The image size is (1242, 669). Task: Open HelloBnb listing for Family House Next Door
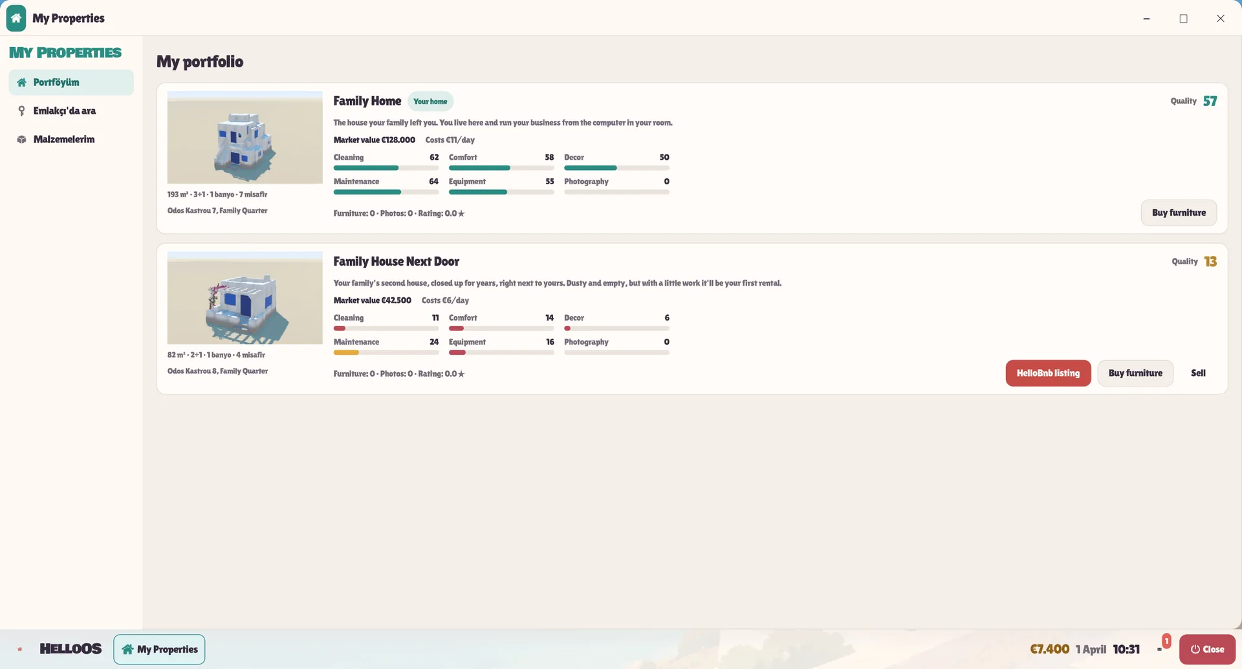click(x=1048, y=373)
